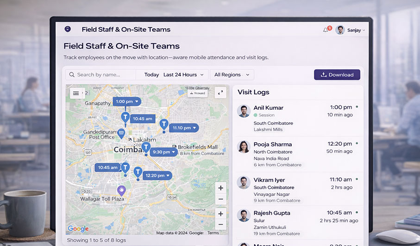Click Pooja Sharma's avatar

pos(244,147)
